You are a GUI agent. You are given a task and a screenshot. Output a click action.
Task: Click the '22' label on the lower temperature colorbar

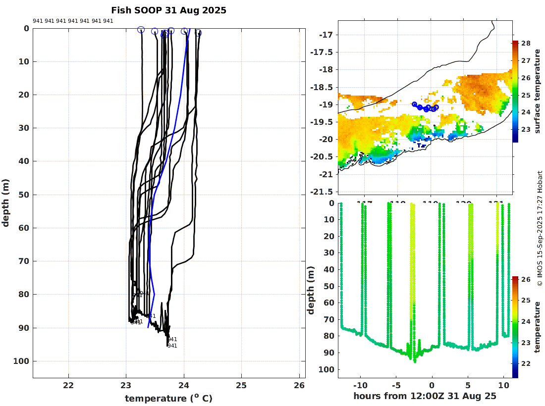(x=526, y=363)
